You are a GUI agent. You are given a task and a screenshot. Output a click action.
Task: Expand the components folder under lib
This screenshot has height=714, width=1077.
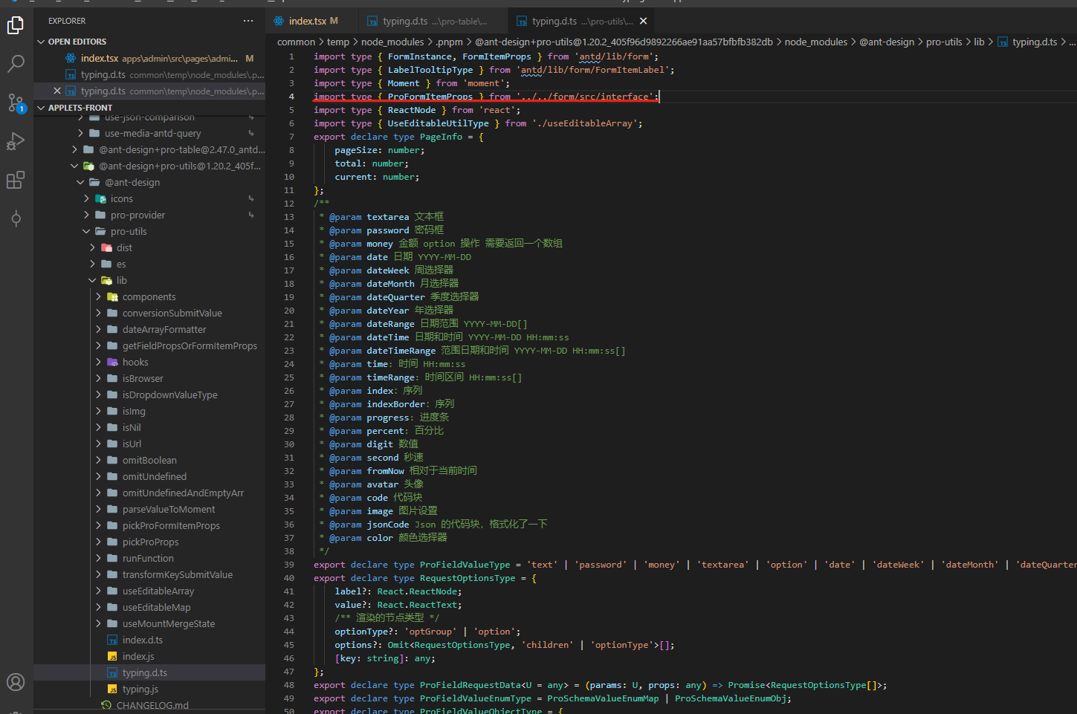pyautogui.click(x=149, y=296)
